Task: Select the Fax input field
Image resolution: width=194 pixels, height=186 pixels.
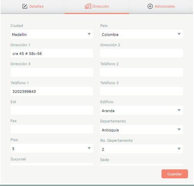Action: [x=52, y=129]
